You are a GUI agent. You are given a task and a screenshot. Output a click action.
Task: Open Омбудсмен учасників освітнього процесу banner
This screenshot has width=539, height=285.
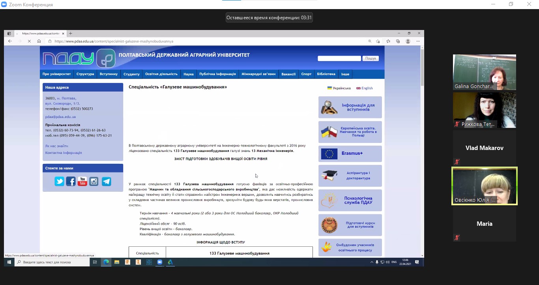point(350,247)
